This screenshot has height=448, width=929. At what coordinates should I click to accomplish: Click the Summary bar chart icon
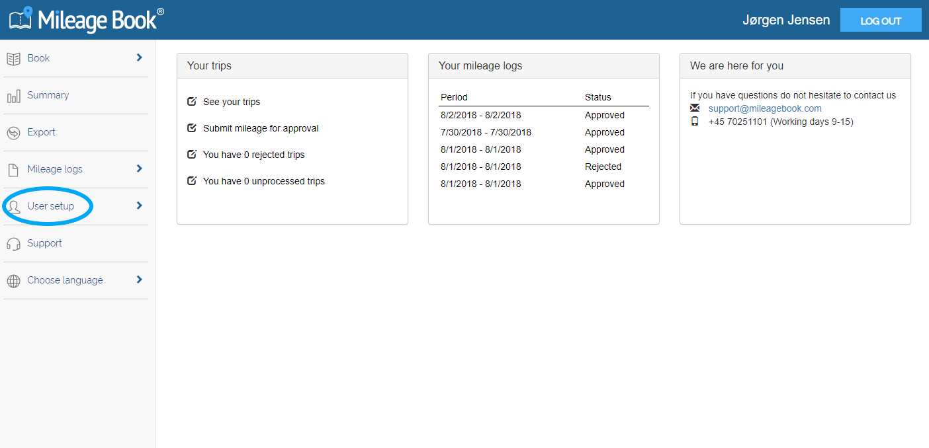pyautogui.click(x=13, y=96)
